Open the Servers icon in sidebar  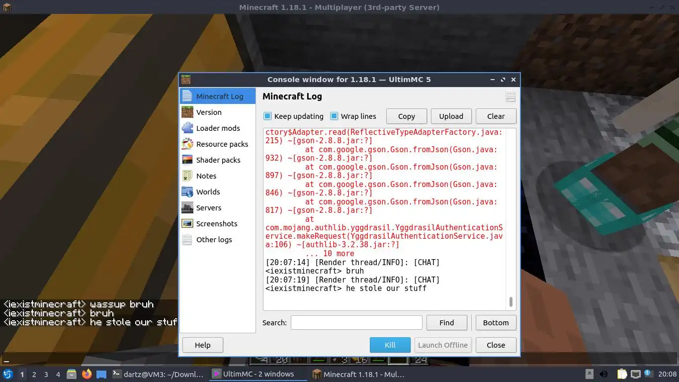click(x=187, y=207)
